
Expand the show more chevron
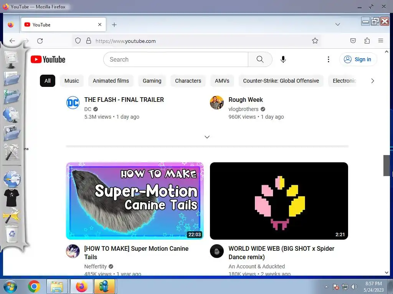click(207, 137)
